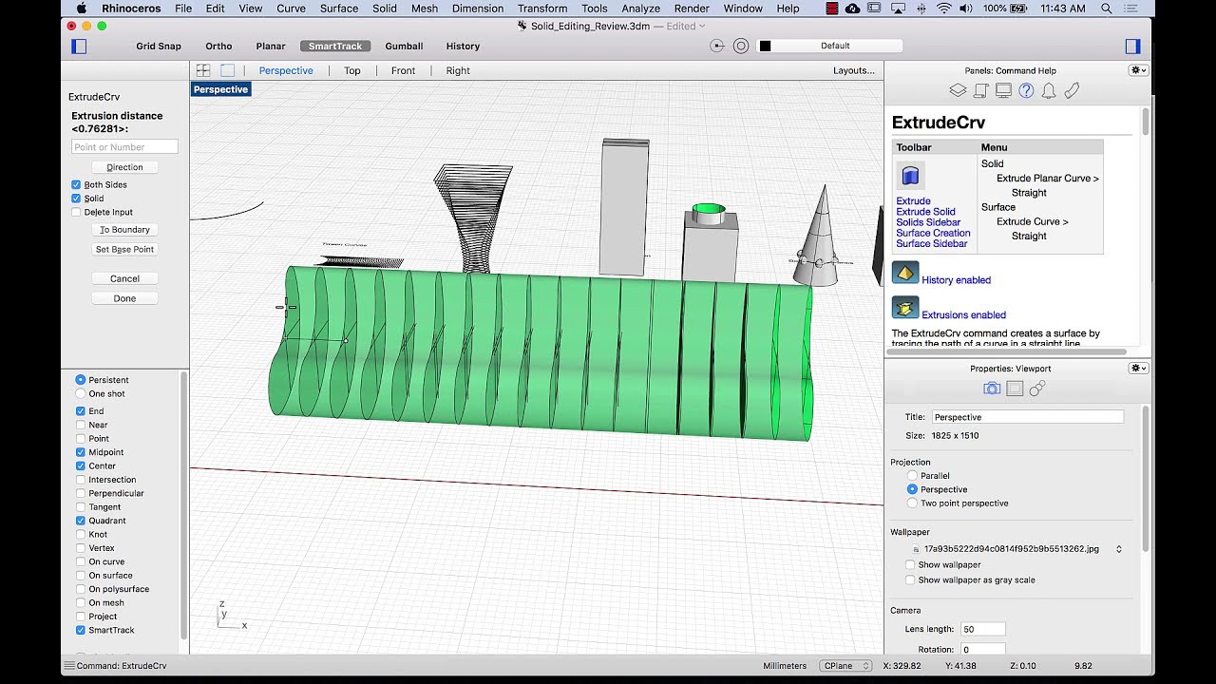
Task: Click the Lens length input field
Action: pyautogui.click(x=982, y=629)
